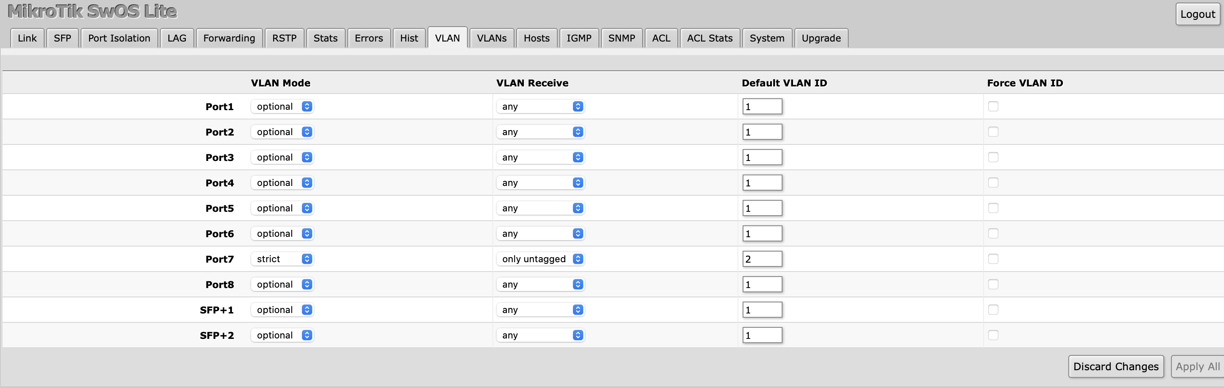Open the VLAN Mode dropdown for Port7
Image resolution: width=1224 pixels, height=388 pixels.
tap(282, 259)
